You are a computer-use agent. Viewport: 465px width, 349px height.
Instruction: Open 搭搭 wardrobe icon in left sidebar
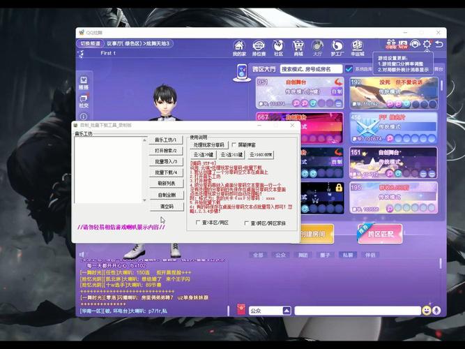pyautogui.click(x=84, y=83)
